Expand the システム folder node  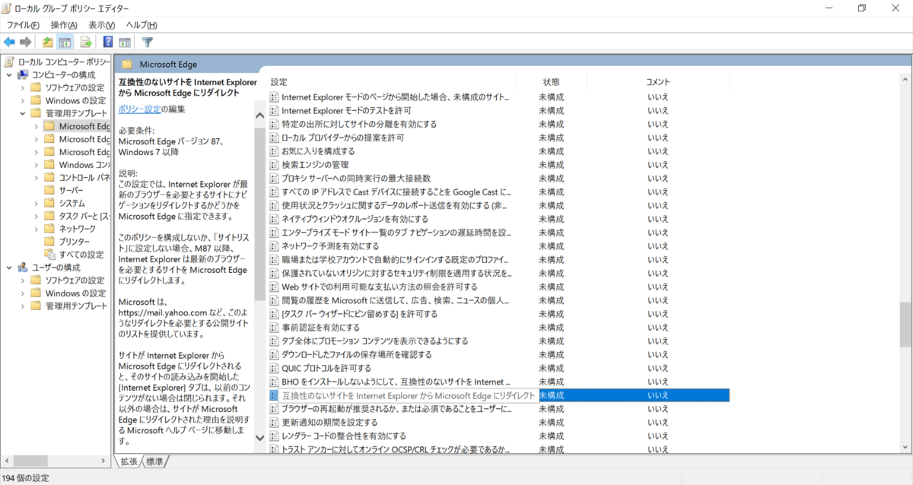(36, 203)
